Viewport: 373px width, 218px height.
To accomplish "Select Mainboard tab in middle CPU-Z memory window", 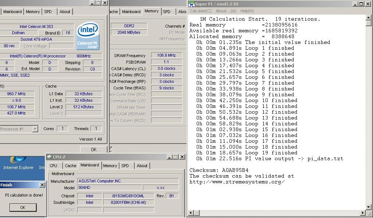I will coord(131,12).
